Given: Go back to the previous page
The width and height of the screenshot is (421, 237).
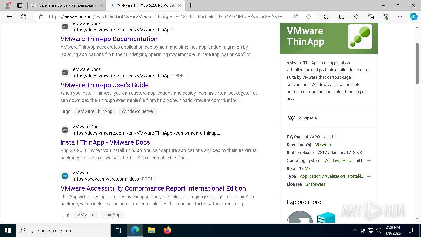Looking at the screenshot, I should pos(9,17).
